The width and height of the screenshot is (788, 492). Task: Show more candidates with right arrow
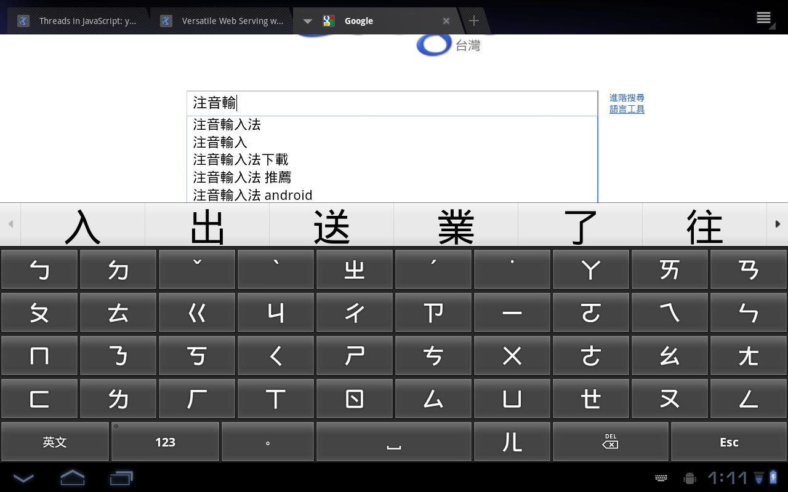pyautogui.click(x=778, y=224)
